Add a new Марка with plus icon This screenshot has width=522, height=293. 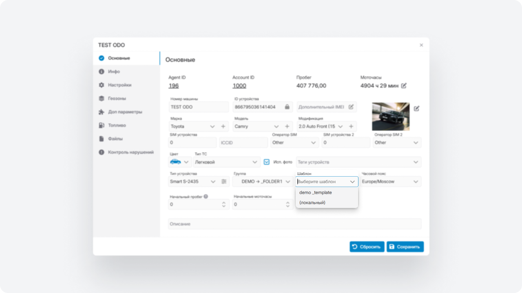(223, 127)
